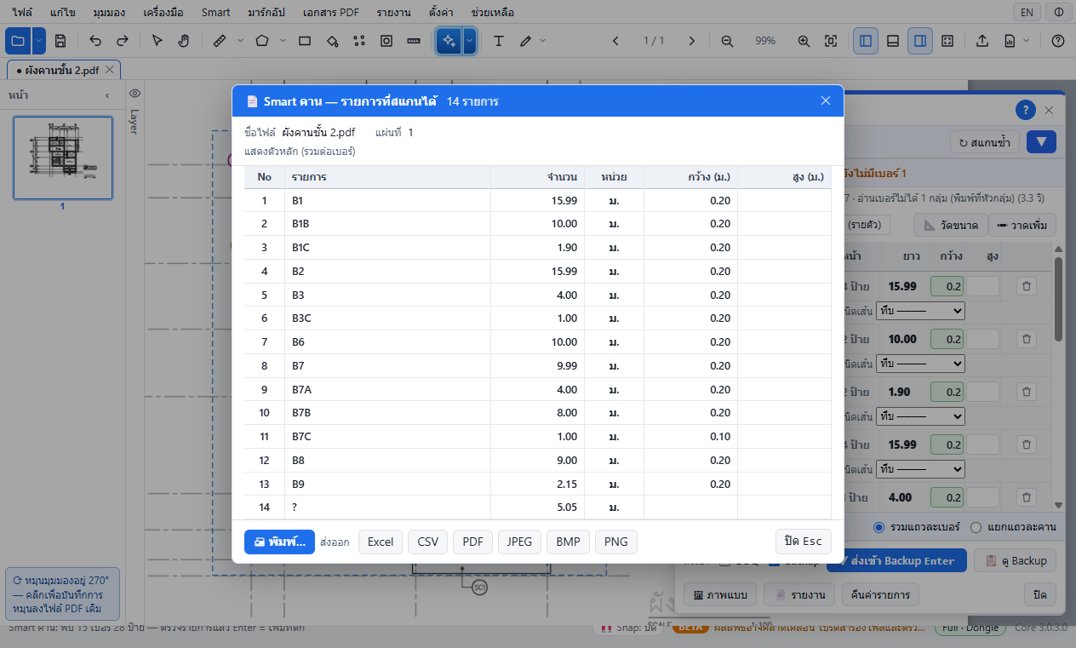Open the help question mark in toolbar

[1058, 41]
